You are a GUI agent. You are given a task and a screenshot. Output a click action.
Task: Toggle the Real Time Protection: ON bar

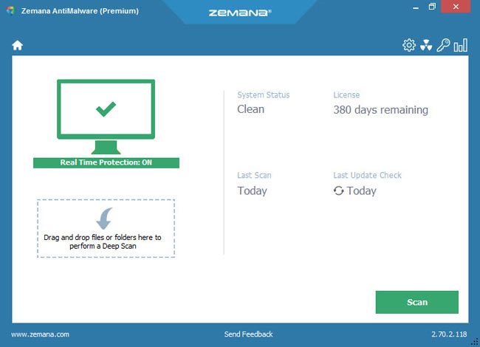coord(106,162)
